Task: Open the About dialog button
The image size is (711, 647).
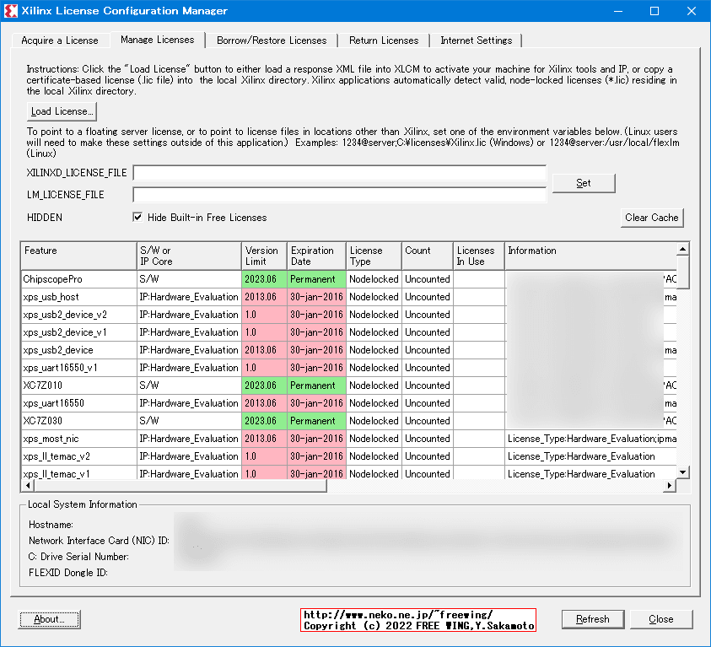Action: click(x=48, y=619)
